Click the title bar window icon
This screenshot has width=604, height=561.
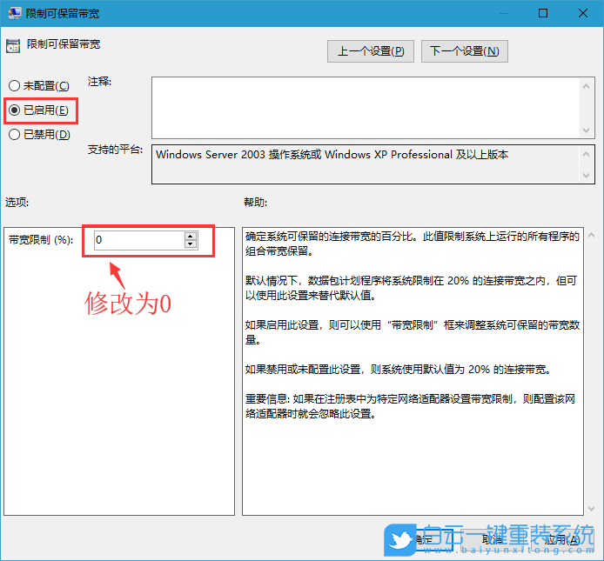(15, 13)
